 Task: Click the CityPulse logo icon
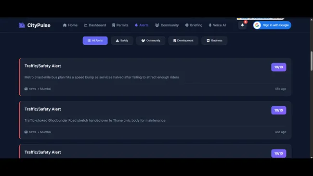click(22, 25)
